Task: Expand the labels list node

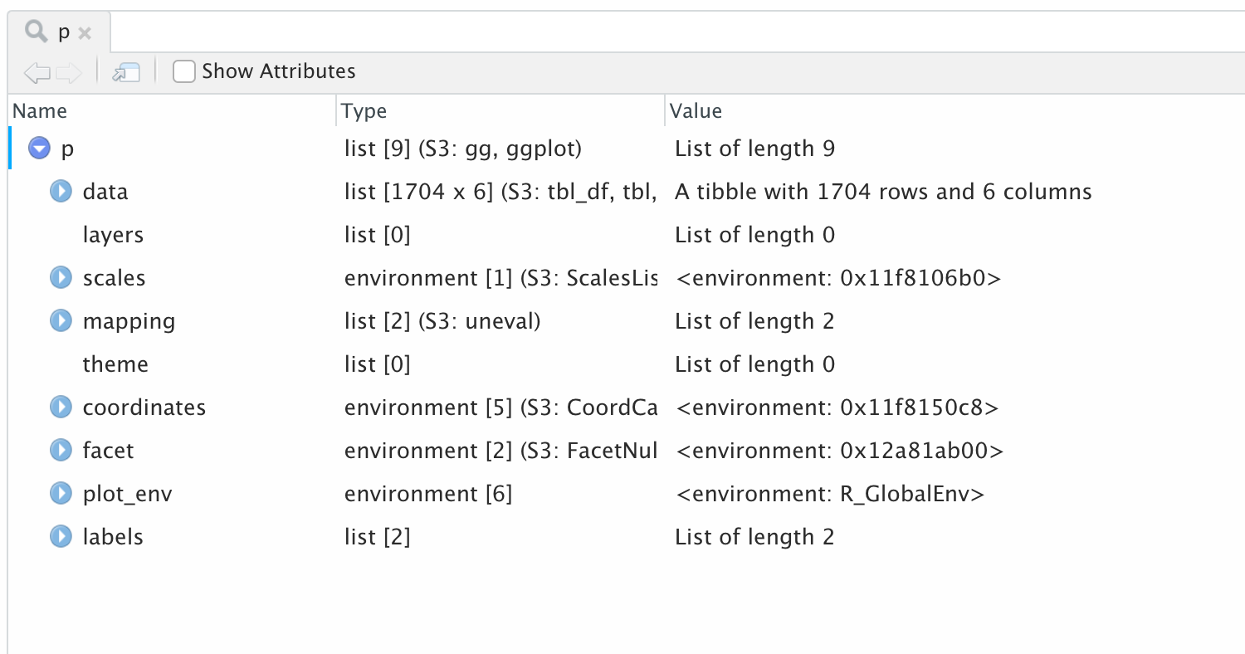Action: (x=61, y=537)
